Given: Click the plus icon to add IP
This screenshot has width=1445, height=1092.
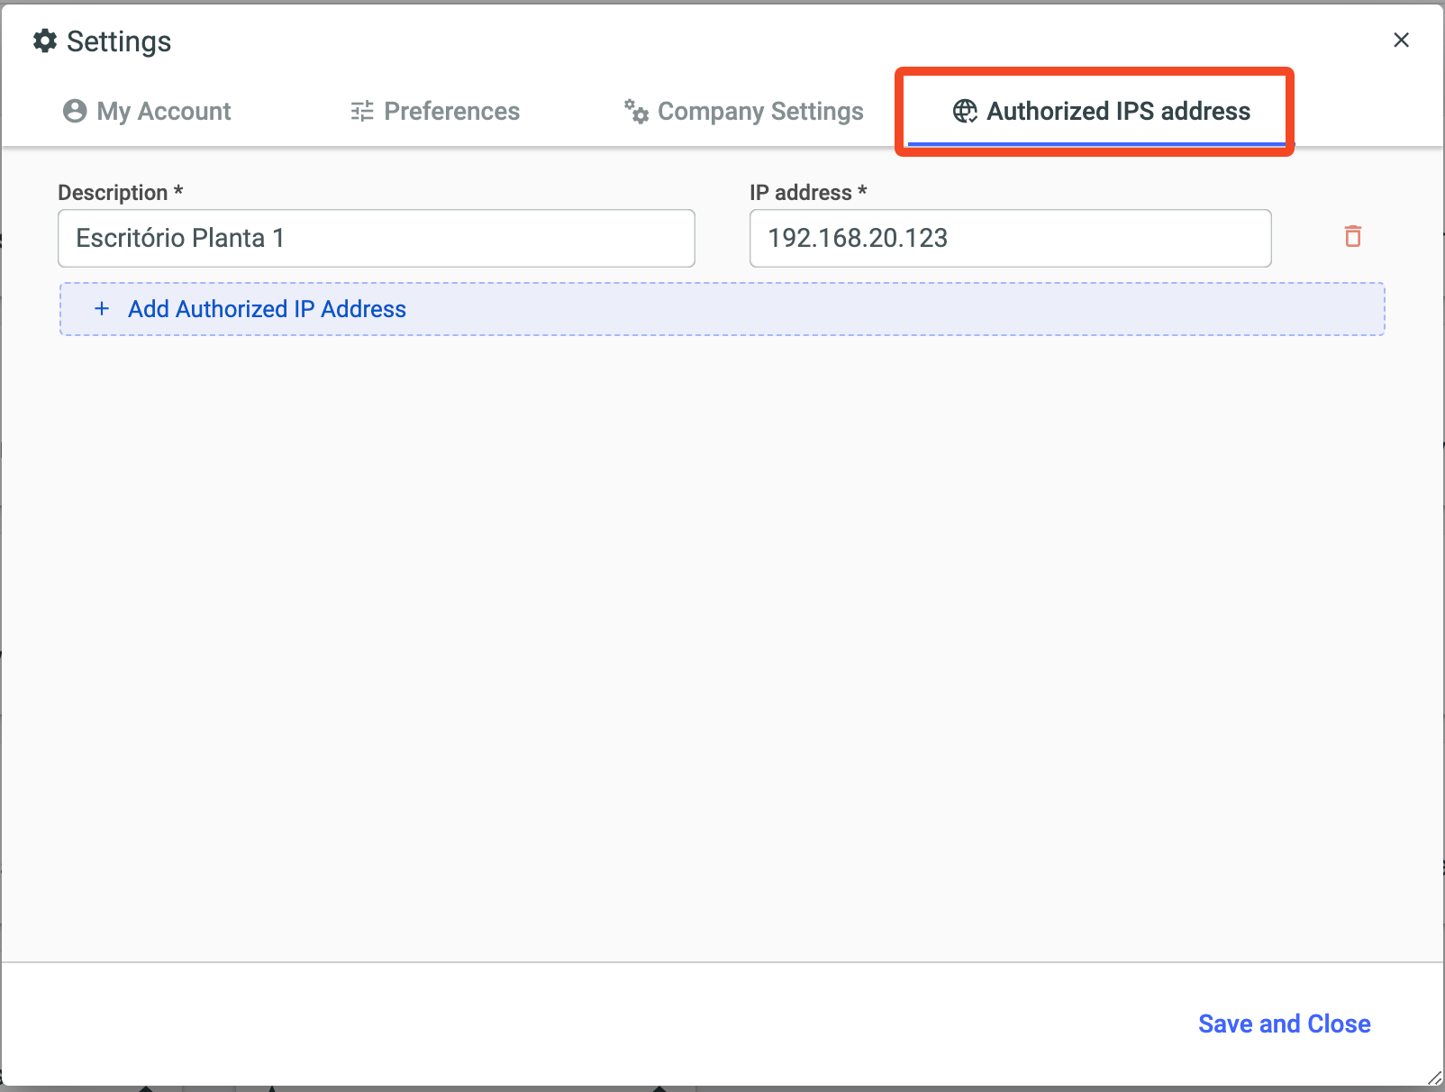Looking at the screenshot, I should point(103,309).
